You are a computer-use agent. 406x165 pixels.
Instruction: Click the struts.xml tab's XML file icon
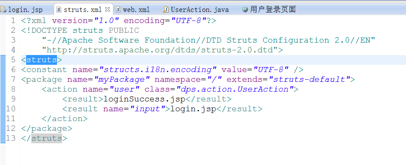(59, 10)
